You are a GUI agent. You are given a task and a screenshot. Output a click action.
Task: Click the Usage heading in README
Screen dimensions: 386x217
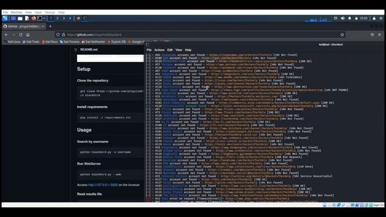click(x=84, y=130)
